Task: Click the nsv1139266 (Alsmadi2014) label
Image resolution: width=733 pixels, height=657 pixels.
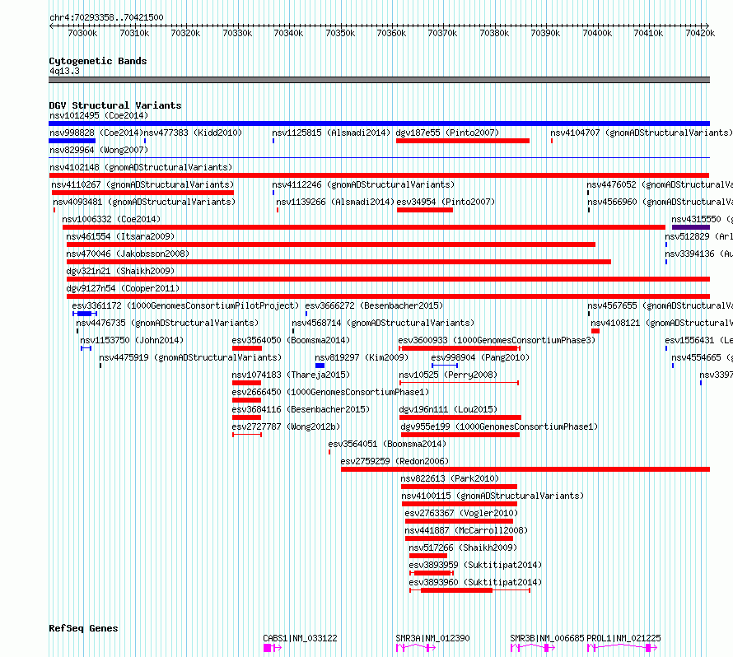Action: pos(335,202)
